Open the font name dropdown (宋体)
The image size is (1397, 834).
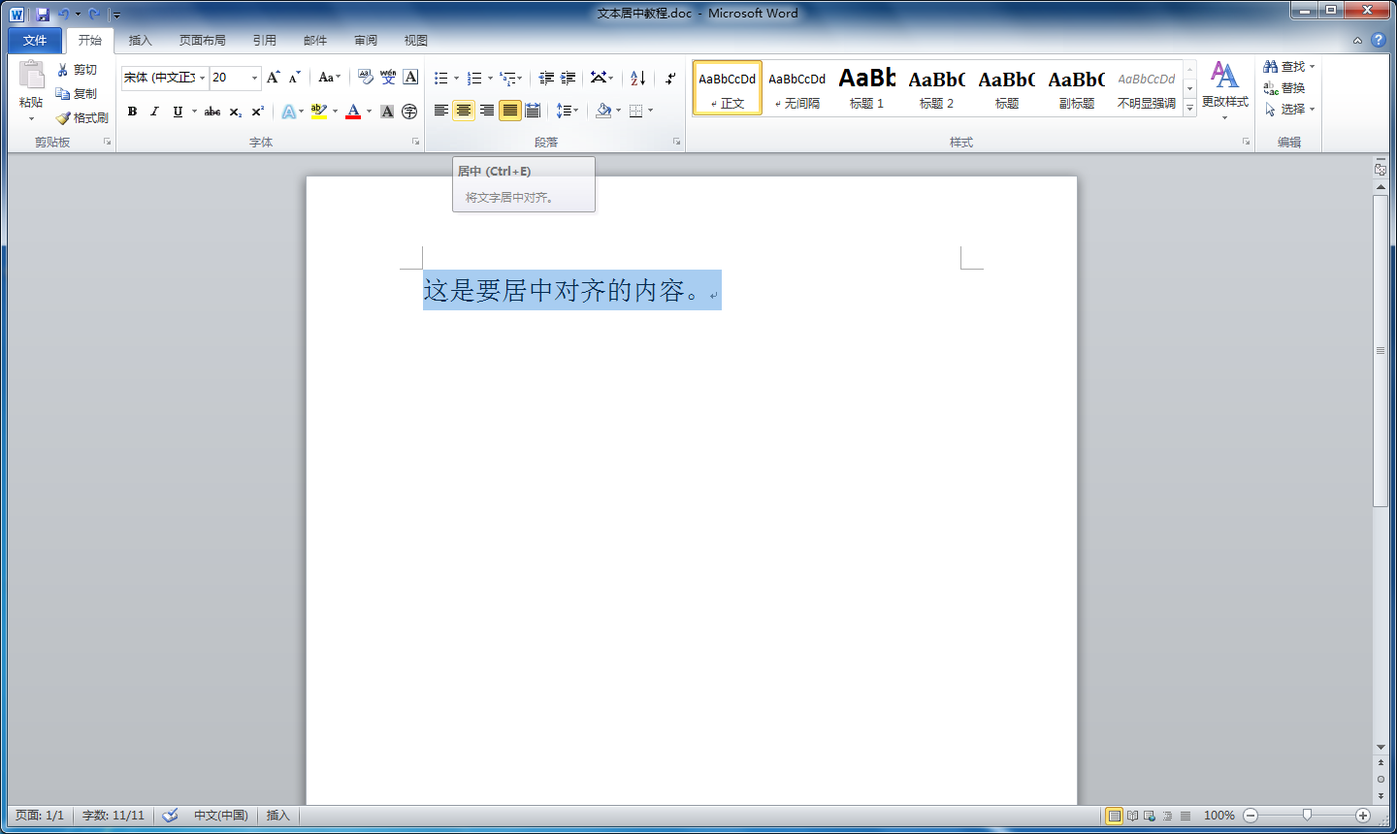click(x=202, y=78)
